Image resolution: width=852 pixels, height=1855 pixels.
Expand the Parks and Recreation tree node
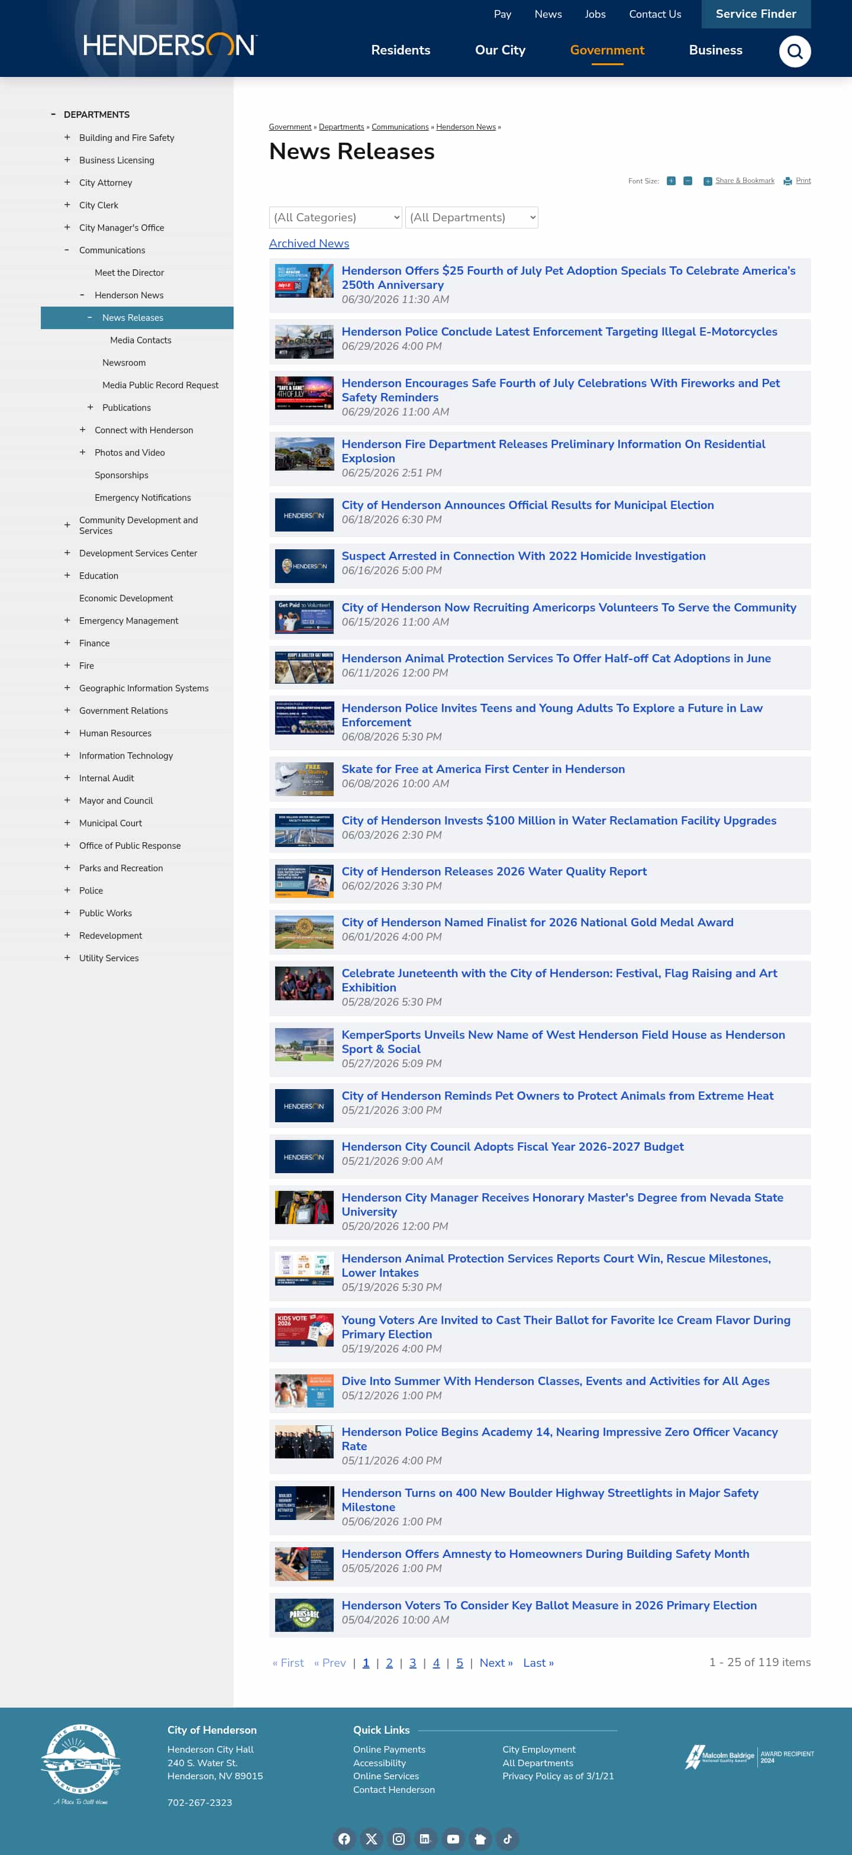(67, 868)
